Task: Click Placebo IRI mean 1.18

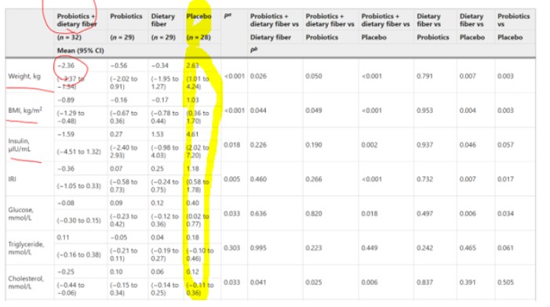Action: point(192,168)
